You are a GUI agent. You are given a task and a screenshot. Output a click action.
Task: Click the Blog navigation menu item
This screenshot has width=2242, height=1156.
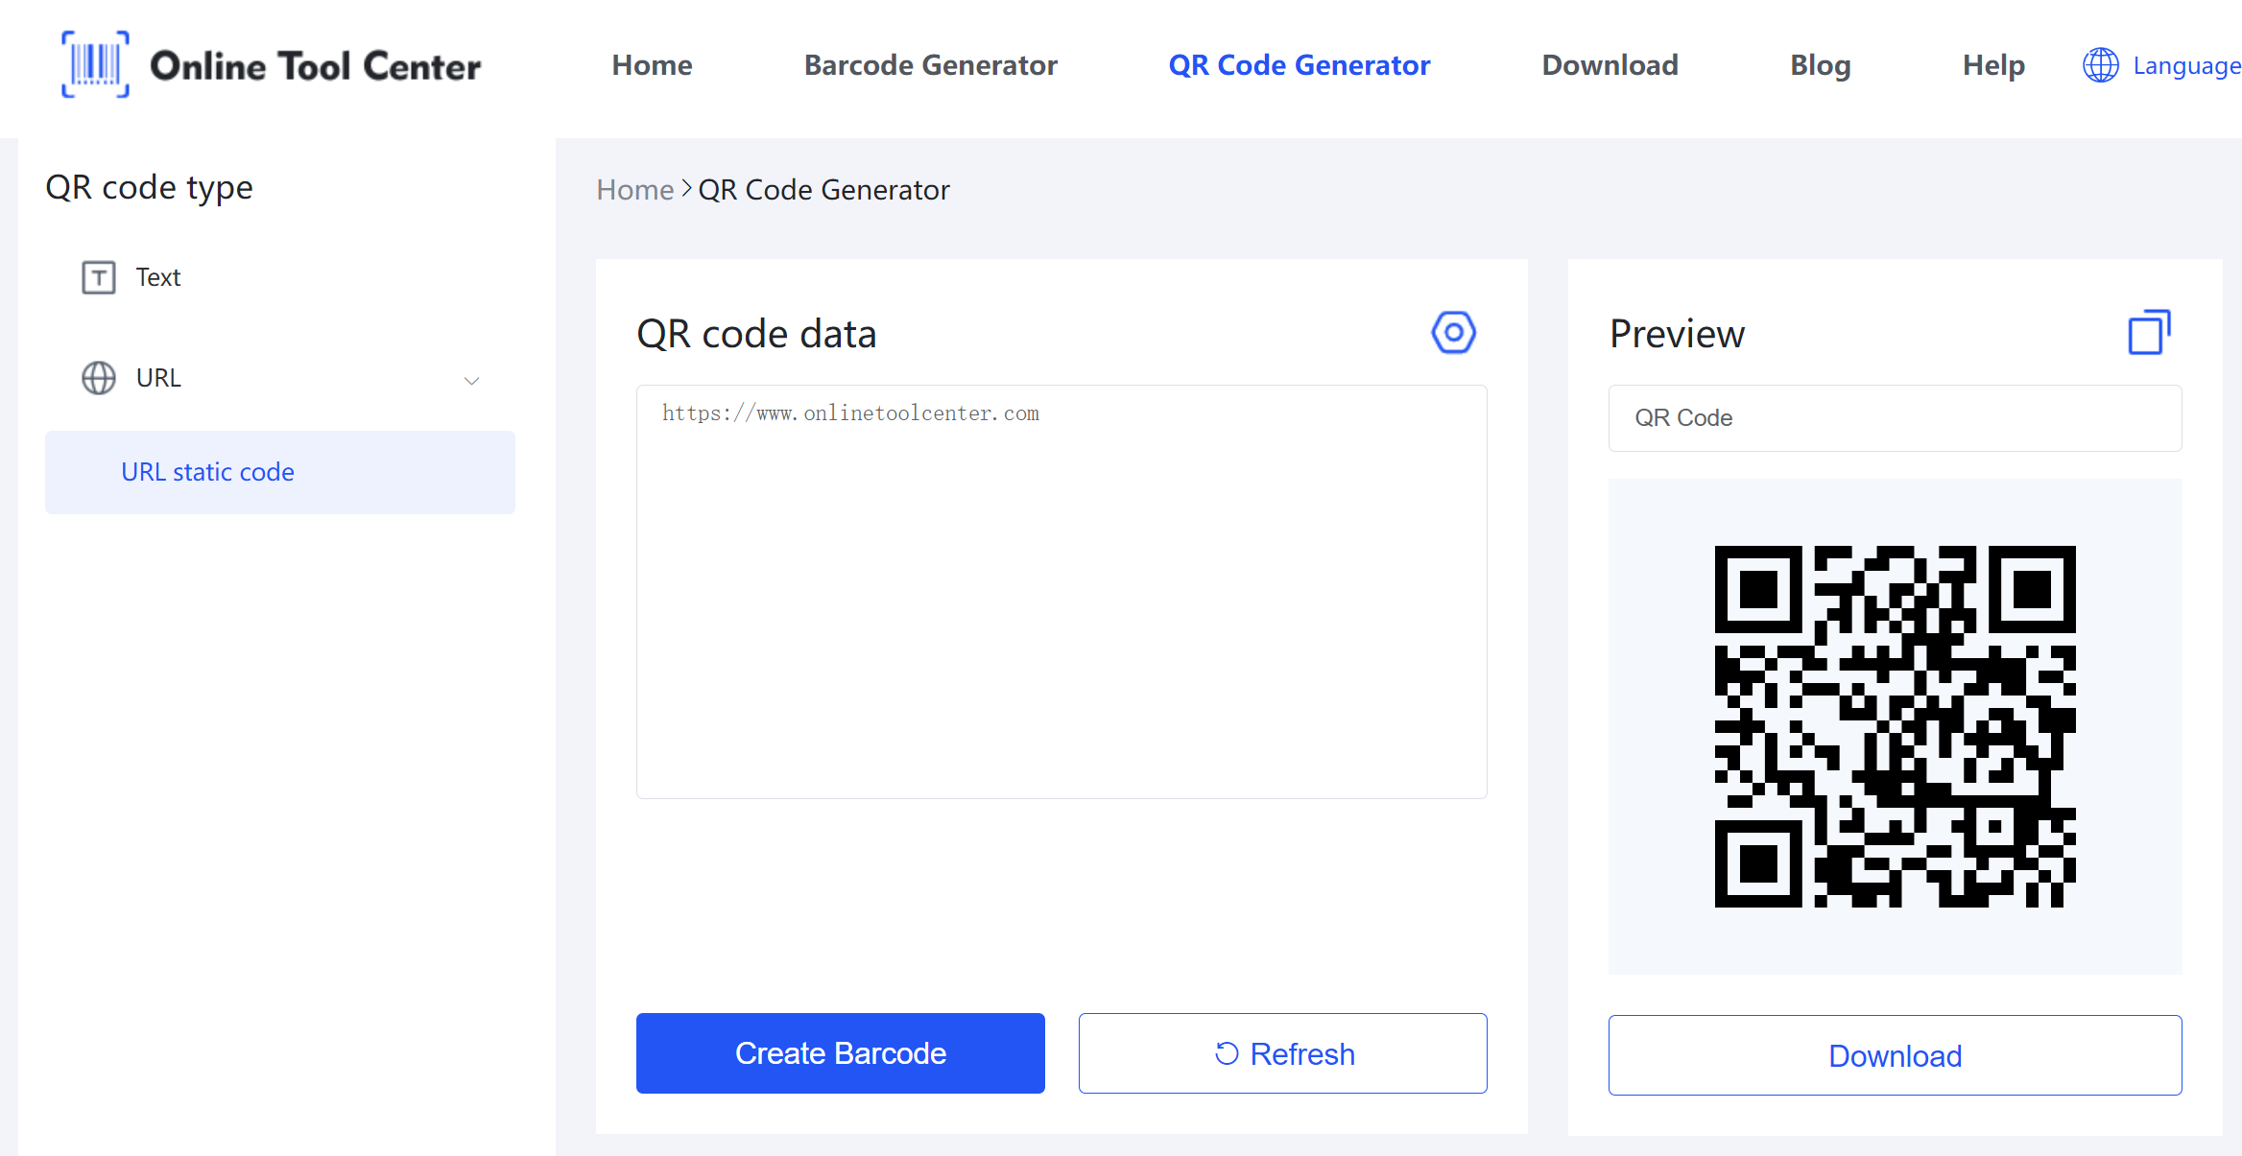point(1819,65)
